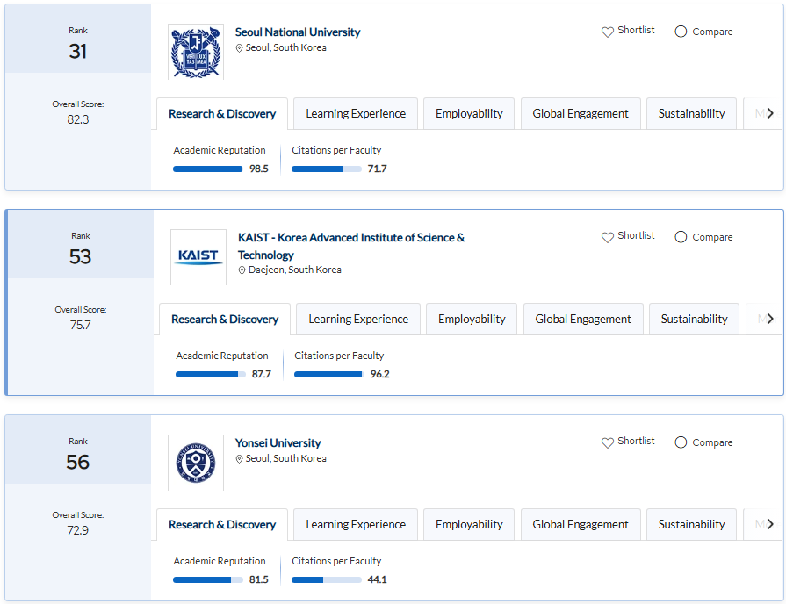Click location pin next to Seoul National University
This screenshot has width=786, height=604.
pos(239,48)
